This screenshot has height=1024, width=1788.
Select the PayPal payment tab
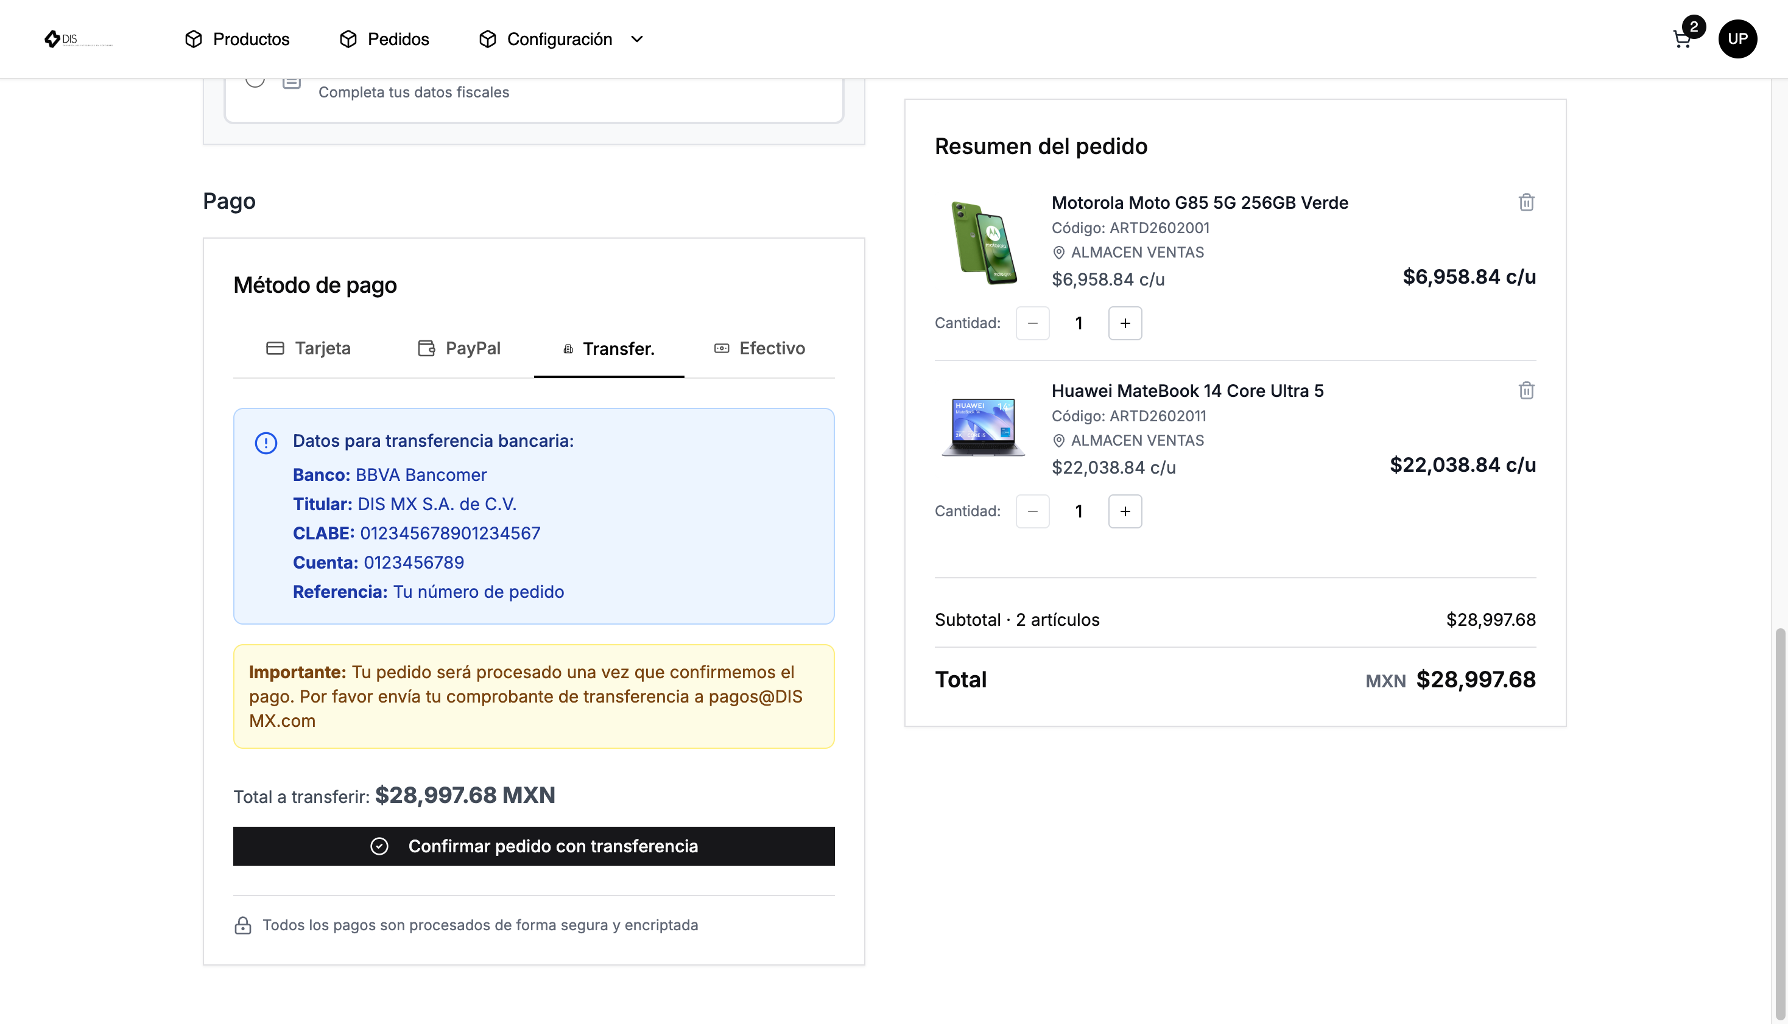point(459,348)
